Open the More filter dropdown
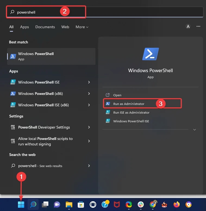206x211 pixels. tap(82, 27)
